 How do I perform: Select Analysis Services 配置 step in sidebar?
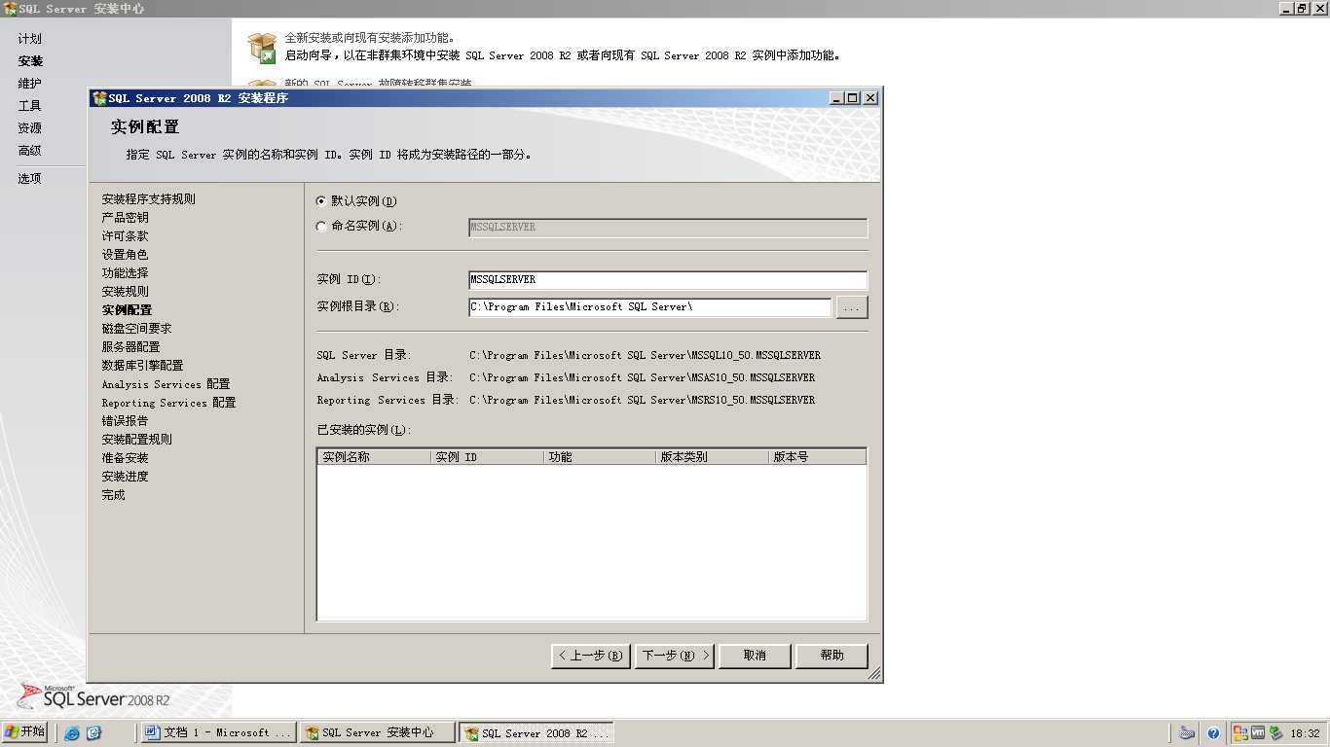pyautogui.click(x=166, y=384)
